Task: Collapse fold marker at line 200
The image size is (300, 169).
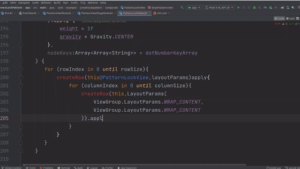Action: tap(21, 77)
